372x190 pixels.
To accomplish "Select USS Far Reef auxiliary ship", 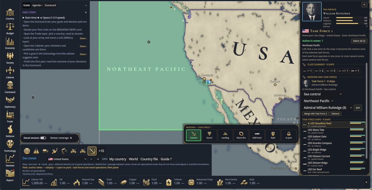I will click(x=334, y=171).
